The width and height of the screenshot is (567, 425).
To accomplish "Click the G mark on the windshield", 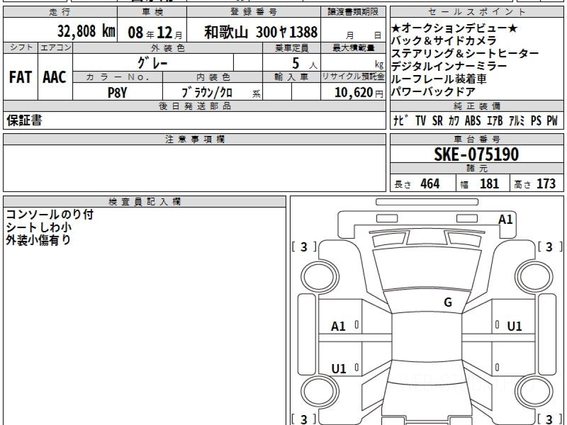I will (448, 303).
